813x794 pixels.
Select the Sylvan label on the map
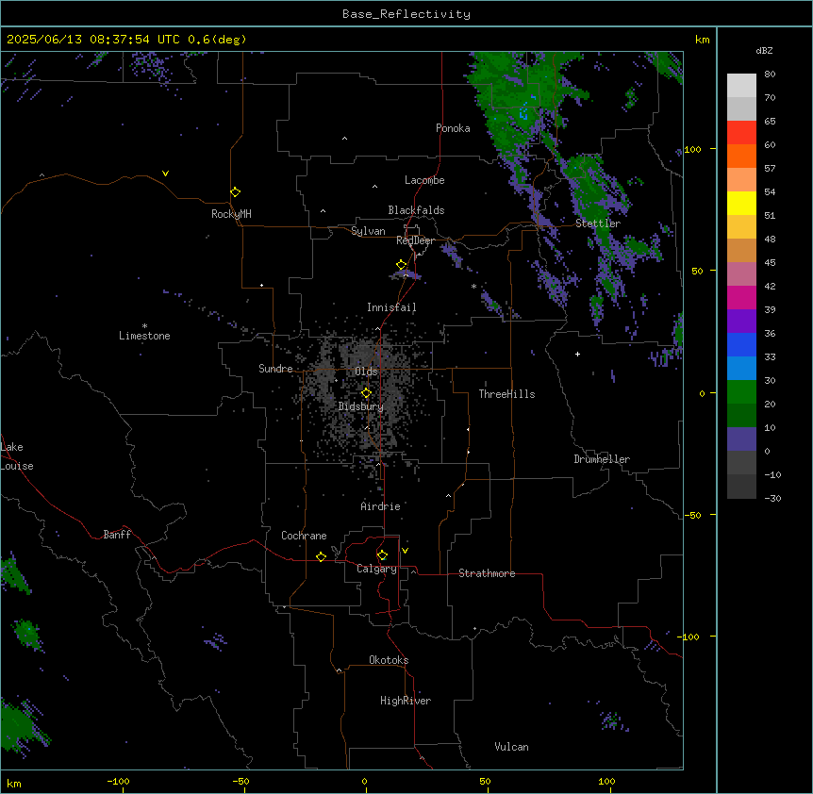coord(368,231)
